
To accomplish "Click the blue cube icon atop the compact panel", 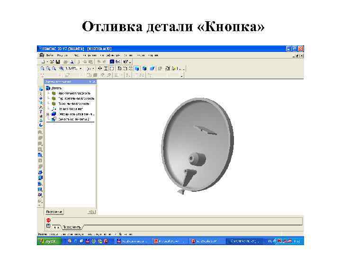I will pos(41,89).
